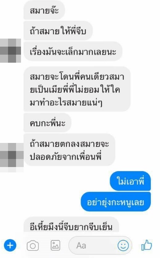Tap the lower blurred sender avatar
This screenshot has width=160, height=258.
(12, 157)
